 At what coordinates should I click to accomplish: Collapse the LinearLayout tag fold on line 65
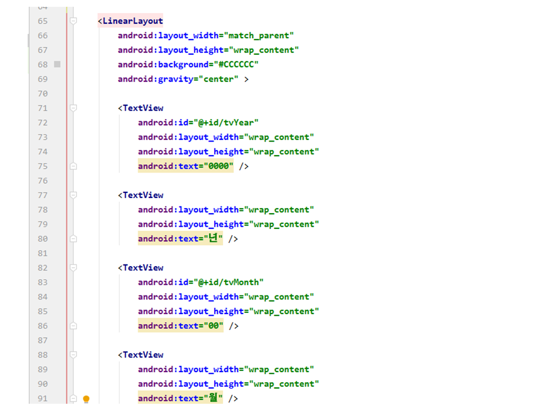(73, 21)
